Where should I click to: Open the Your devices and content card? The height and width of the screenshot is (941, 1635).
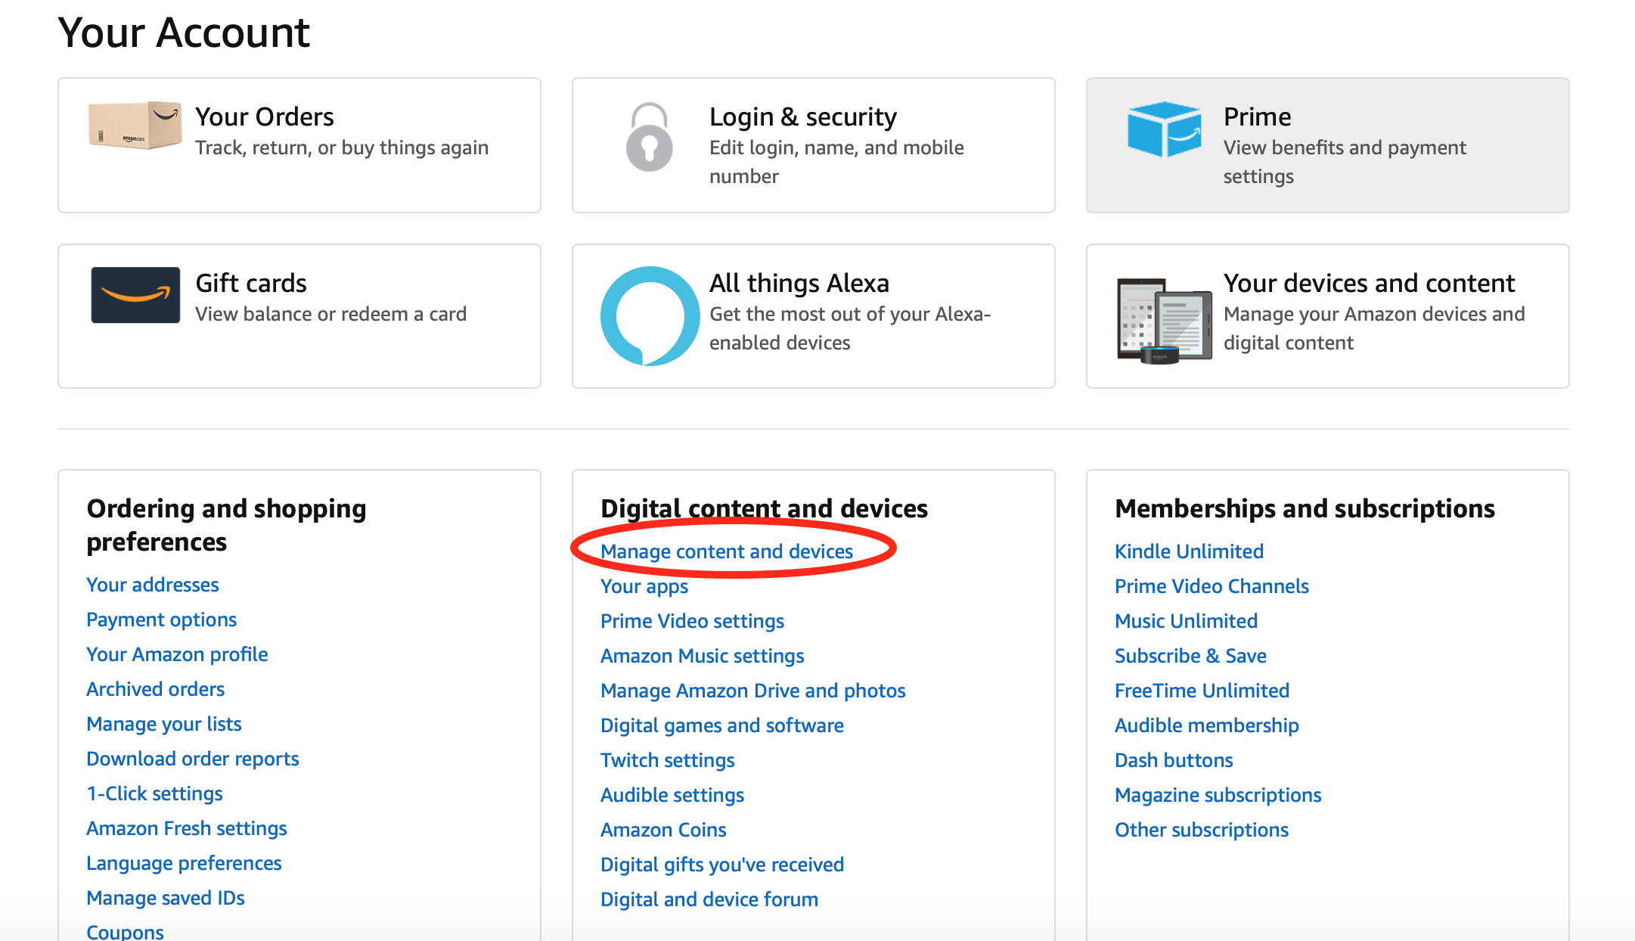1368,283
